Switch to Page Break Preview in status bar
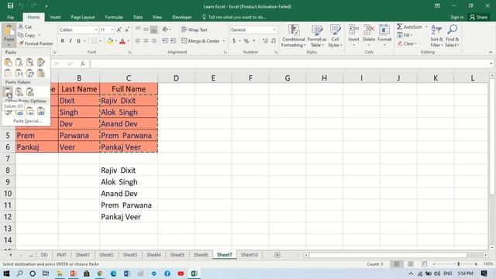This screenshot has width=496, height=279. click(x=424, y=263)
